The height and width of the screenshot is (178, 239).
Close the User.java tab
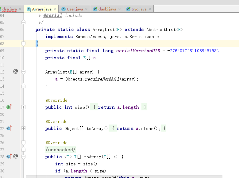86,9
